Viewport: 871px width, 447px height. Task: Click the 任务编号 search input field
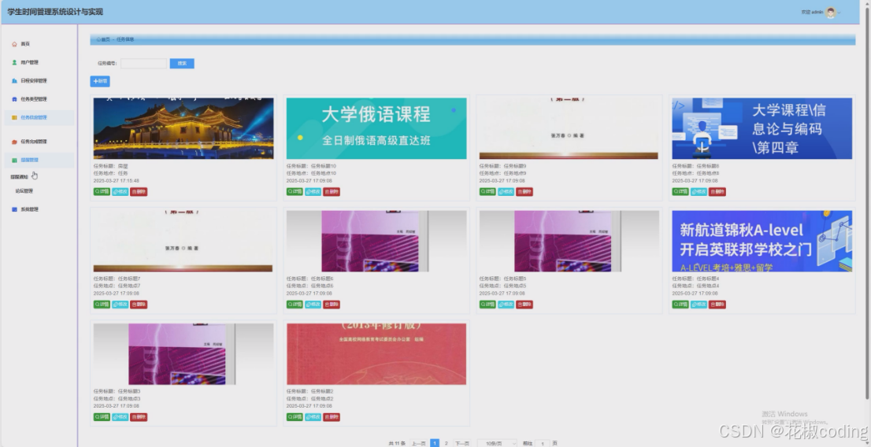[143, 63]
